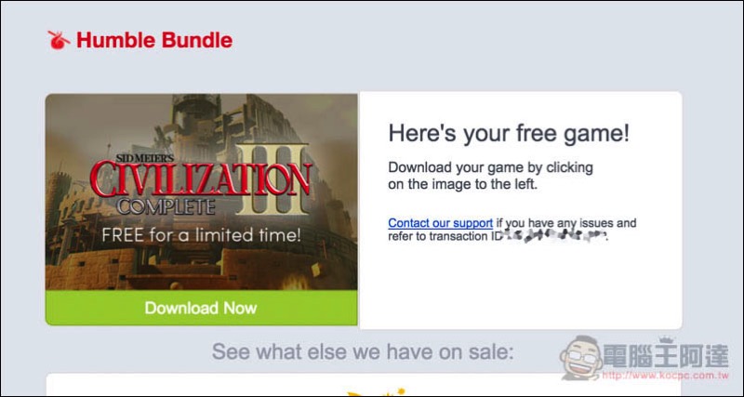
Task: Open the Humble Bundle header text
Action: (x=154, y=40)
